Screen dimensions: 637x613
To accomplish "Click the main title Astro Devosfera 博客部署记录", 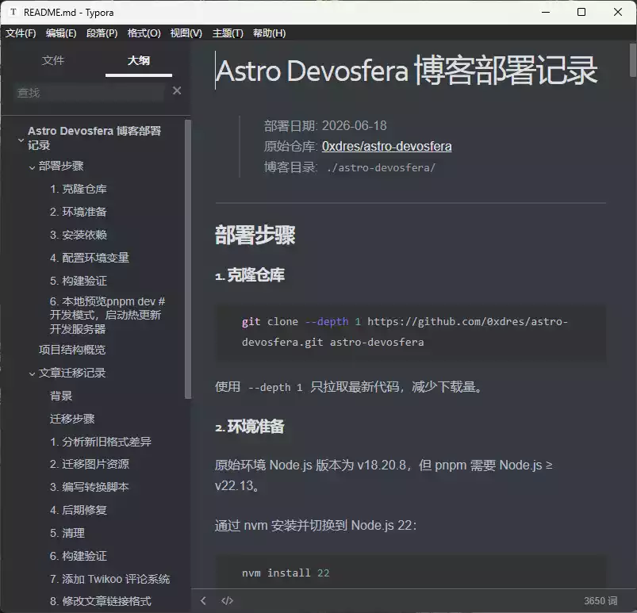I will click(x=406, y=71).
